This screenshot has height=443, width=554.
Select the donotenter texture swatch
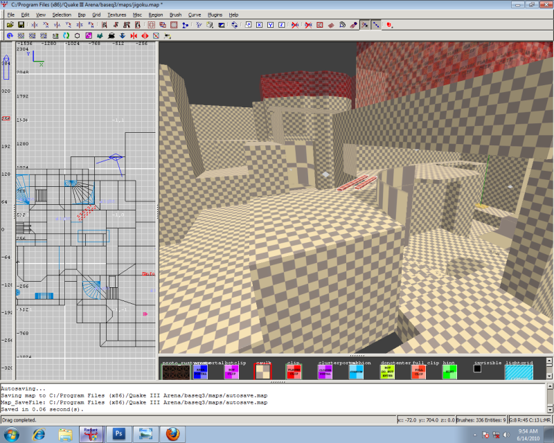tap(388, 372)
